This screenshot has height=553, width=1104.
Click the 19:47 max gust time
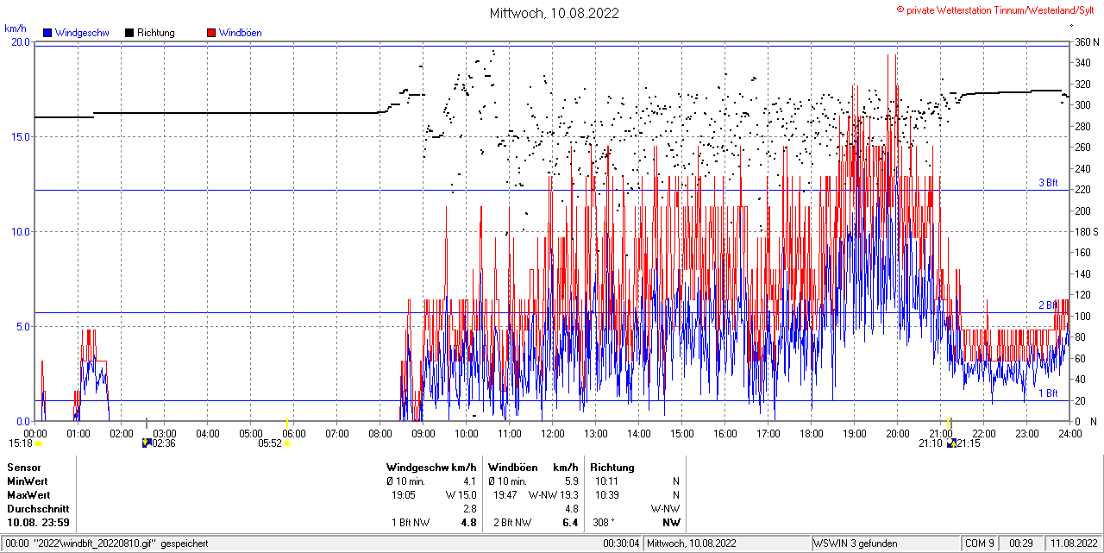505,495
